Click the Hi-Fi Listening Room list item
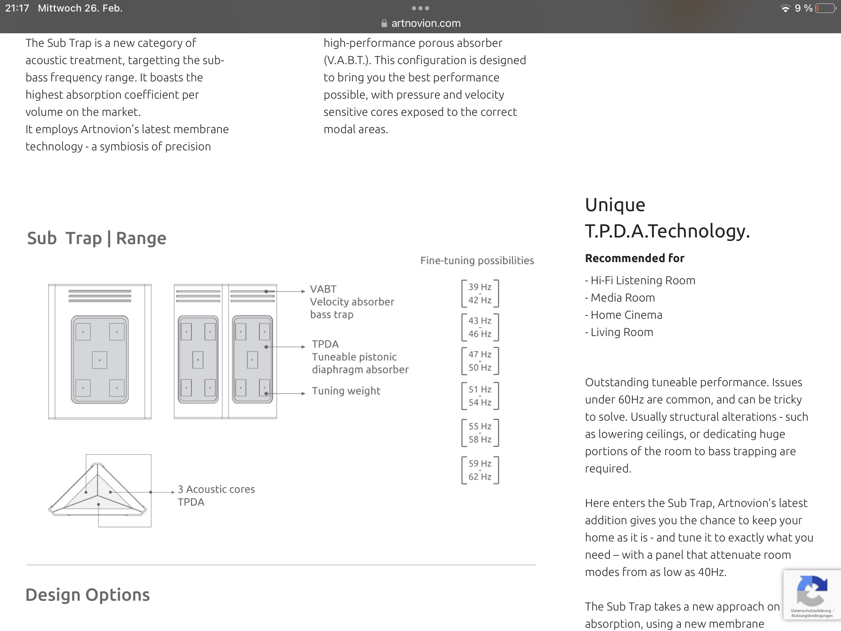The height and width of the screenshot is (631, 841). [x=640, y=281]
